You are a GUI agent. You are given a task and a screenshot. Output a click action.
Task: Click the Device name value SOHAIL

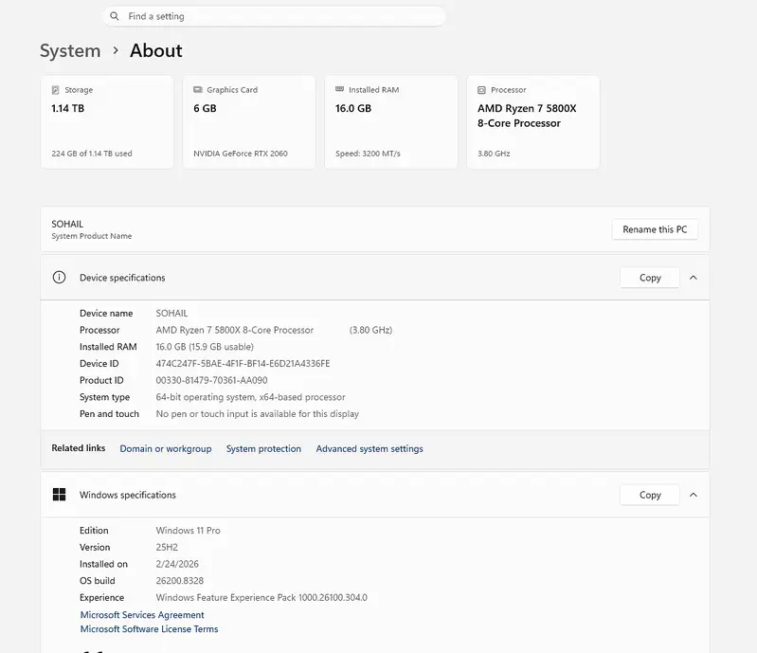171,314
